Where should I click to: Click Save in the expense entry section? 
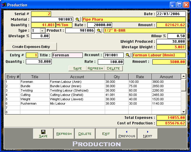[x=78, y=68]
